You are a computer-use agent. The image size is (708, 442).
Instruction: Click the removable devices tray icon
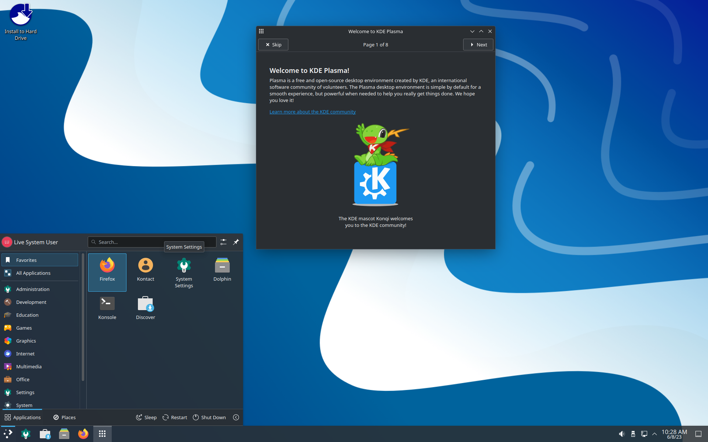(x=633, y=434)
